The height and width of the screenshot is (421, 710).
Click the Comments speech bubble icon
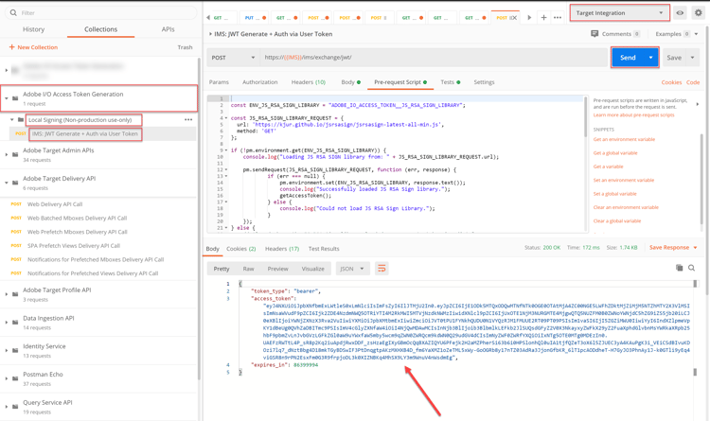(595, 34)
